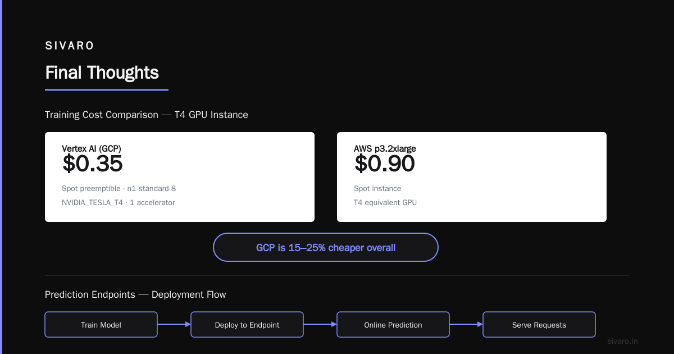Open the sivaro.in footer link

pos(623,341)
